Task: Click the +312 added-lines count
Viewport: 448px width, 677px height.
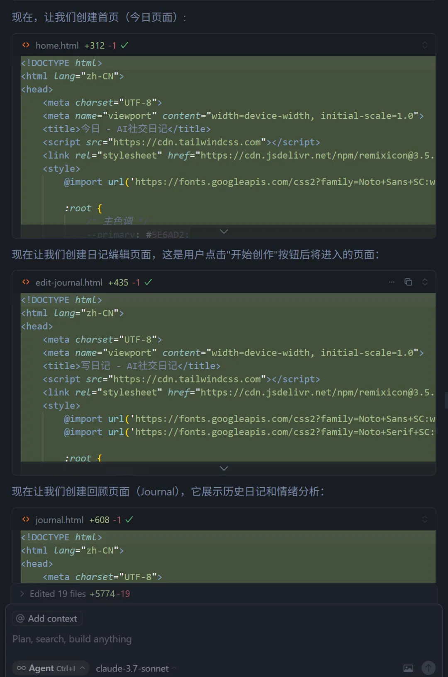Action: point(95,46)
